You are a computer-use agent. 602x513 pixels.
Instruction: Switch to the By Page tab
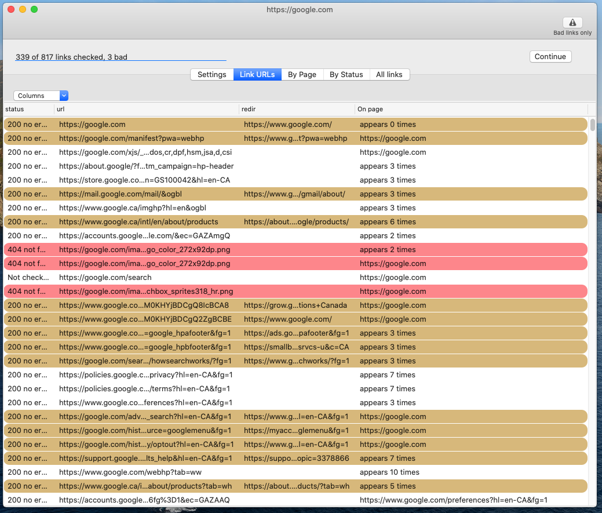(302, 75)
